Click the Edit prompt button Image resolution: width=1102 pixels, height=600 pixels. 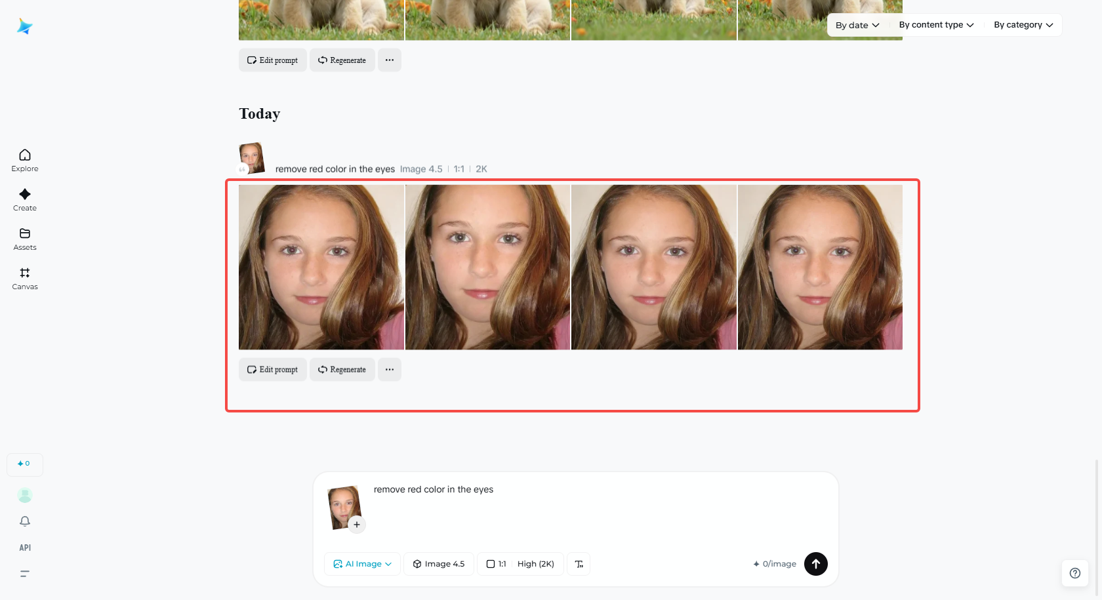[272, 369]
